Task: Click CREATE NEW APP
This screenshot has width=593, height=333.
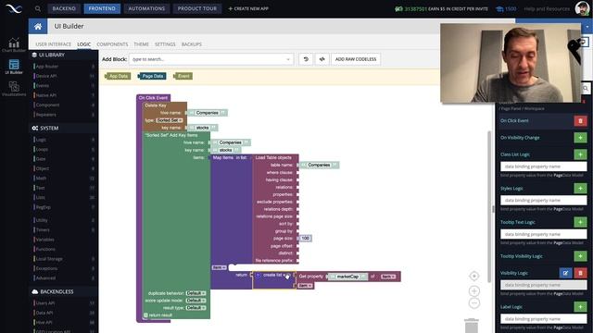Action: [x=248, y=8]
